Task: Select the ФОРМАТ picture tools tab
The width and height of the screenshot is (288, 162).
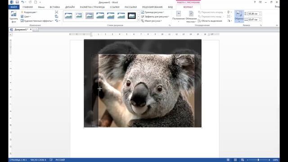Action: click(x=188, y=7)
